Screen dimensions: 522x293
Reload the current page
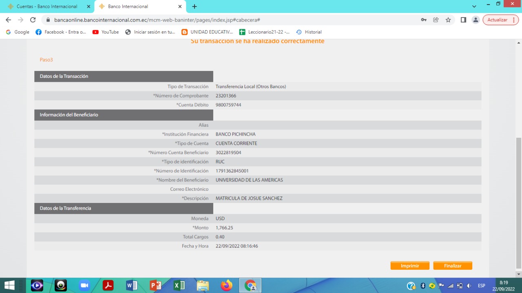(x=33, y=20)
